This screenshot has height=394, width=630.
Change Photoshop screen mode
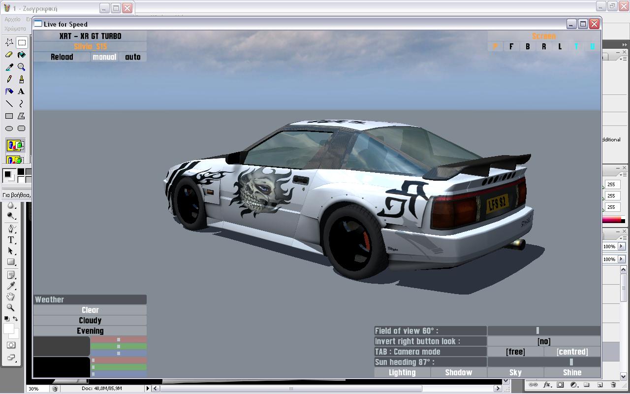[11, 358]
